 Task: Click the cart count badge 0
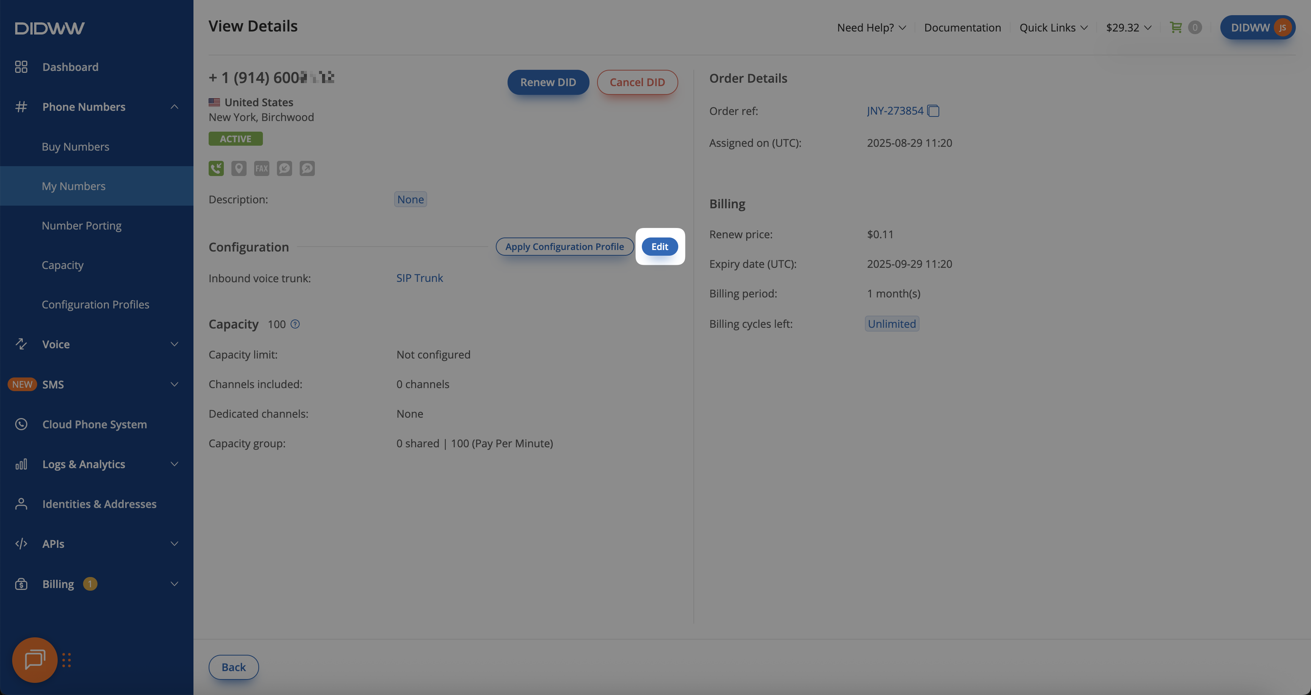pyautogui.click(x=1195, y=27)
